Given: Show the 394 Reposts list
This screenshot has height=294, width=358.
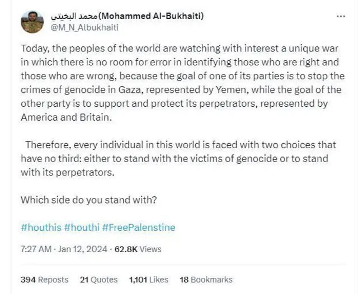Looking at the screenshot, I should pos(44,279).
